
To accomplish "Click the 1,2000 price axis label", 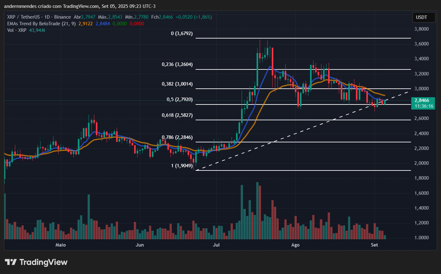I will [422, 223].
